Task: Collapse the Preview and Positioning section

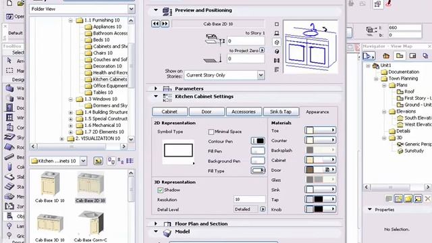Action: click(x=156, y=10)
